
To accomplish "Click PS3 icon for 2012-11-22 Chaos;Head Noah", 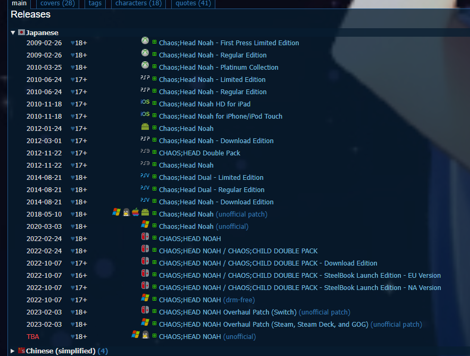I will (145, 163).
